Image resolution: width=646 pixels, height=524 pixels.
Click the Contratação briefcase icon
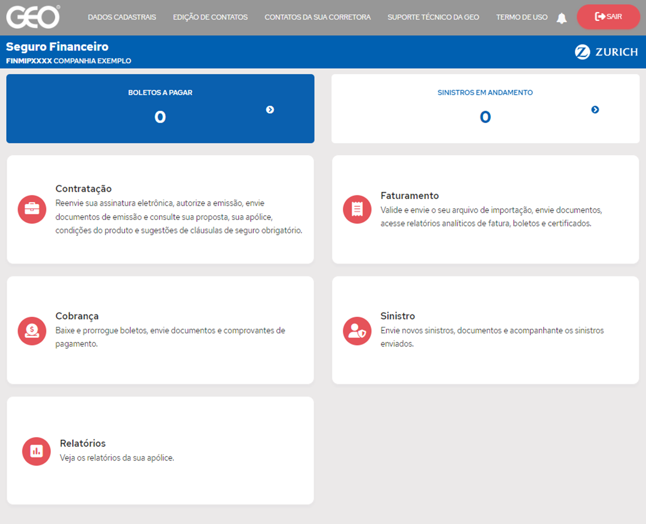click(32, 209)
